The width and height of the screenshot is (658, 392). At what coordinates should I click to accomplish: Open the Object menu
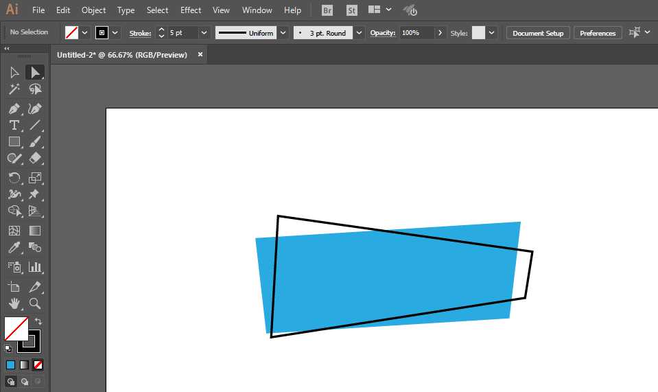[x=93, y=10]
